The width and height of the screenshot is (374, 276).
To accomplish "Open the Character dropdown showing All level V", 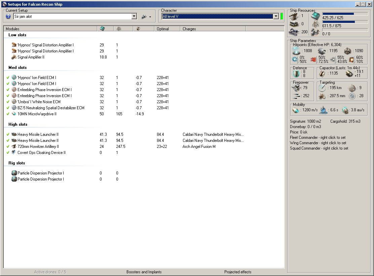I will 276,16.
